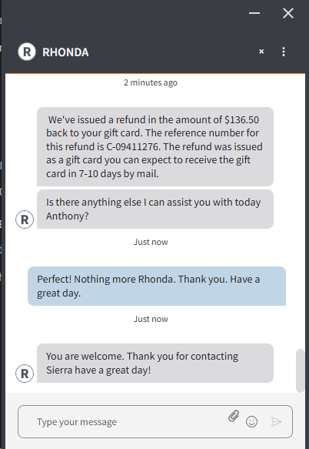The image size is (309, 449).
Task: Select the refund issued $136.50 message bubble
Action: click(x=155, y=146)
